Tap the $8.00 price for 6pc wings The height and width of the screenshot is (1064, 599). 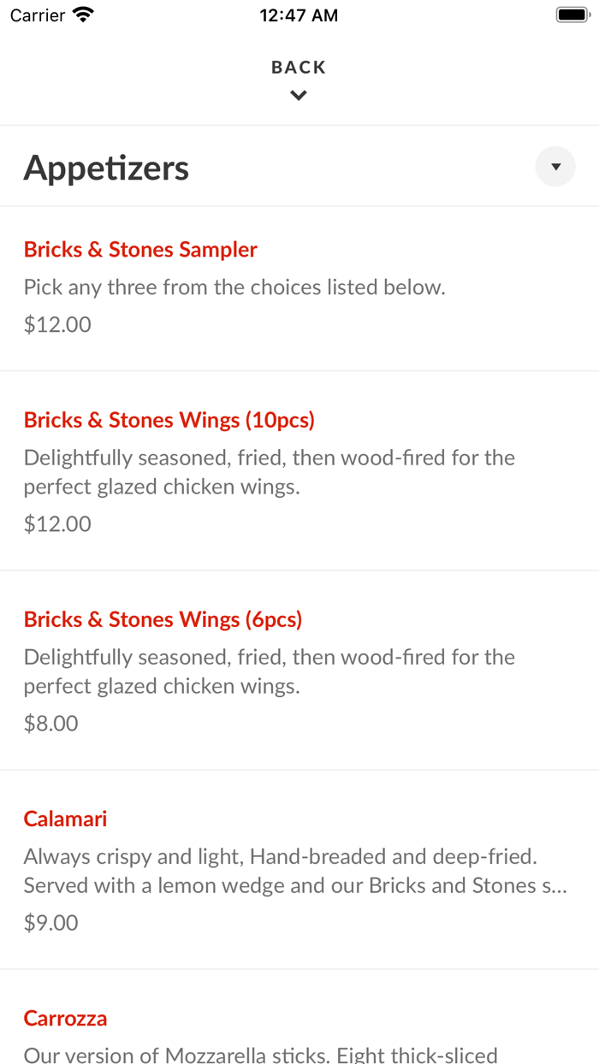[x=51, y=723]
